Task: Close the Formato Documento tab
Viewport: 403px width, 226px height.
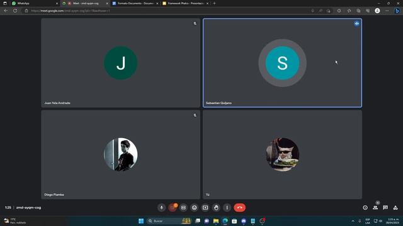Action: 157,3
